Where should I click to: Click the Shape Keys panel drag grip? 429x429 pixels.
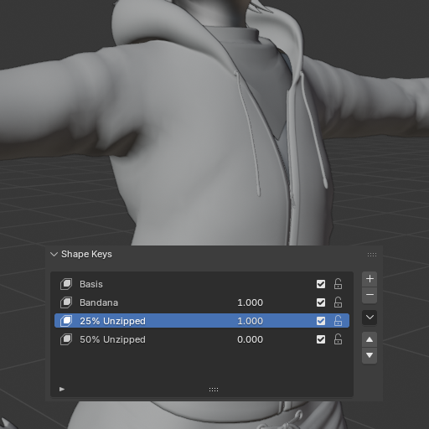(x=372, y=255)
